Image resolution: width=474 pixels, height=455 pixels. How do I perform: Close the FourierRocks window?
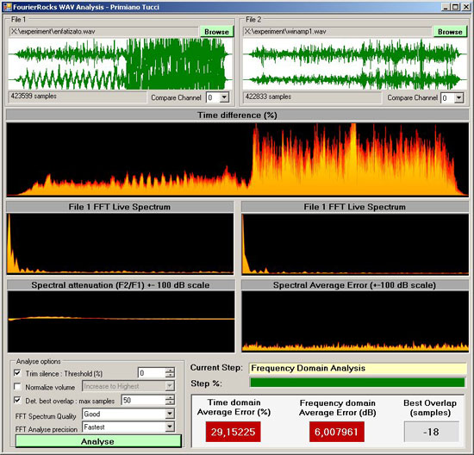pos(466,7)
